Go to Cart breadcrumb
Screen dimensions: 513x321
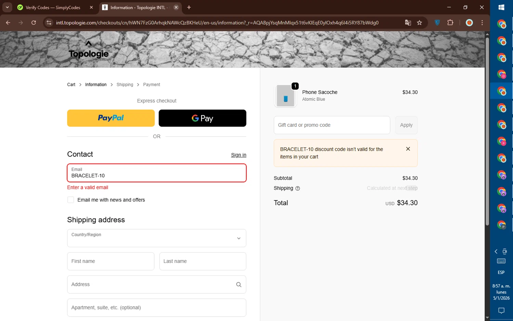coord(71,85)
